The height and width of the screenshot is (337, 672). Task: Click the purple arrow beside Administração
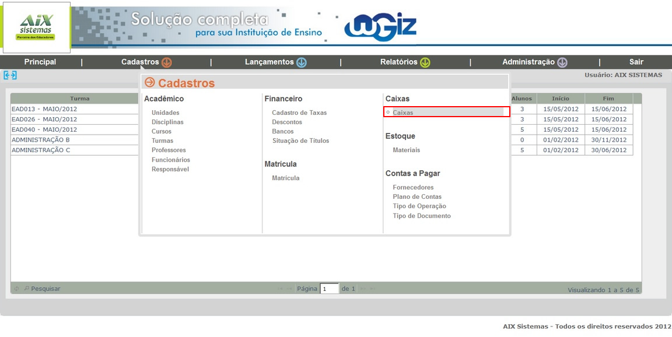point(562,62)
